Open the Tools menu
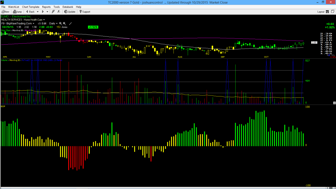Viewport: 336px width, 189px height. pyautogui.click(x=56, y=7)
